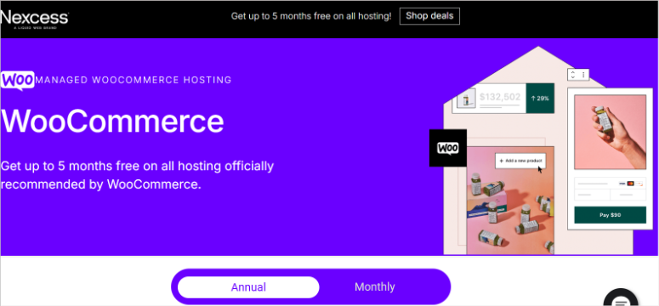Click the Pay $90 button in illustration
Viewport: 659px width, 306px height.
click(x=610, y=215)
